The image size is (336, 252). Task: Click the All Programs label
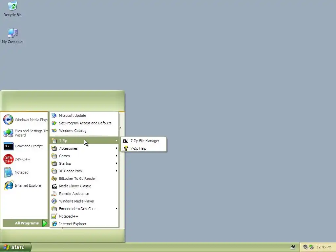[27, 223]
